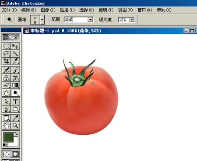This screenshot has height=161, width=197.
Task: Select the History Brush tool
Action: (15, 78)
